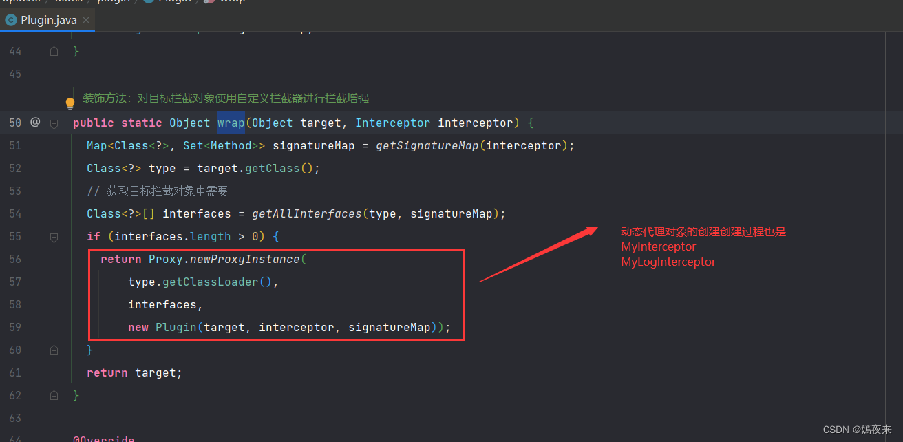The width and height of the screenshot is (903, 442).
Task: Click the Java class icon on Plugin.java tab
Action: pos(11,20)
